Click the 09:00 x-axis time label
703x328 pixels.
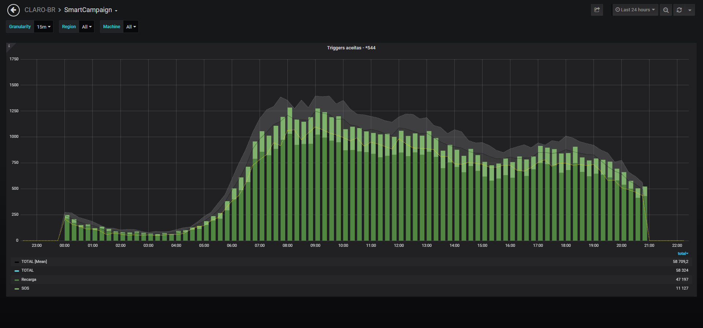point(315,245)
